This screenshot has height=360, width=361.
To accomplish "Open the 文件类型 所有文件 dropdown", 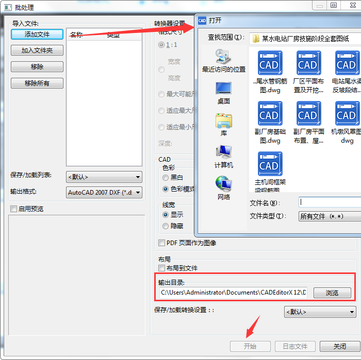I will pyautogui.click(x=330, y=216).
